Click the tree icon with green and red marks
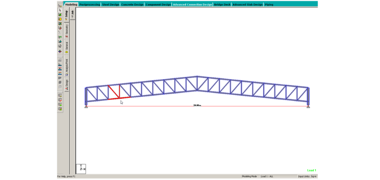Viewport: 380px width, 180px height. tap(60, 108)
